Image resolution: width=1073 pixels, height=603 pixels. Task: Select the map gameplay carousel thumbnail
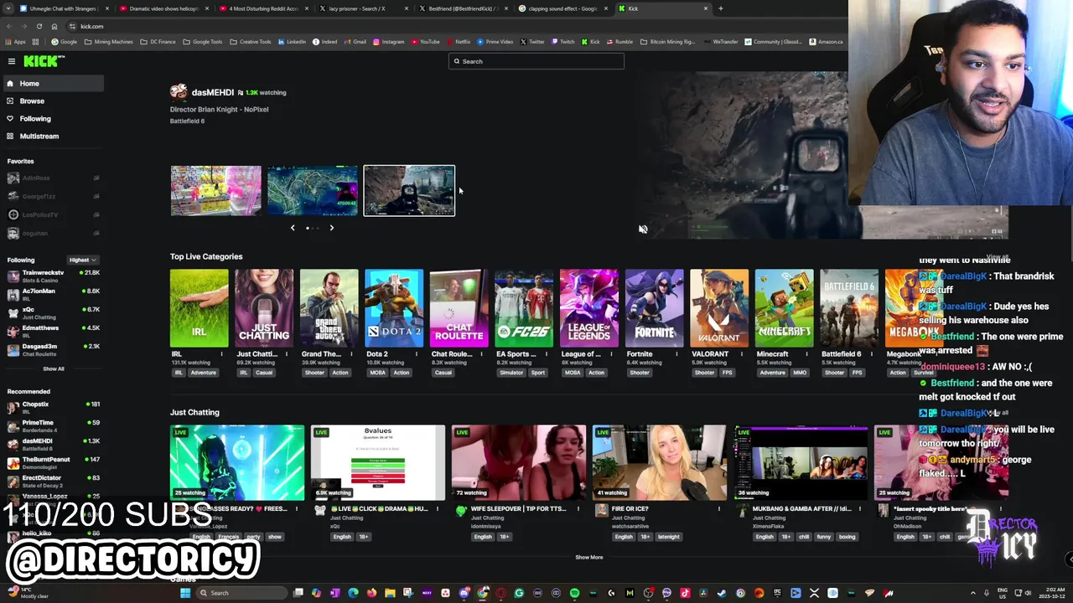312,190
